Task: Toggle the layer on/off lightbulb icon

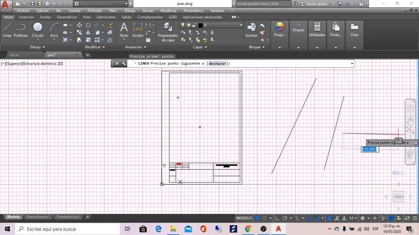Action: (183, 25)
